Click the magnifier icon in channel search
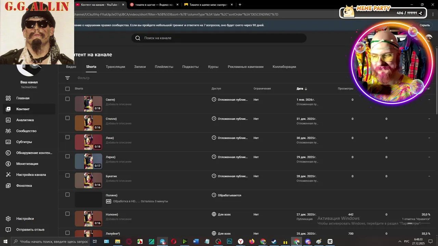The height and width of the screenshot is (246, 438). 138,38
